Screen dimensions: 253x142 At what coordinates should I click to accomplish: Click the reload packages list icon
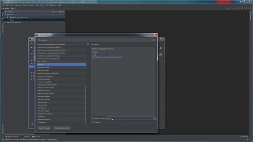click(x=88, y=45)
